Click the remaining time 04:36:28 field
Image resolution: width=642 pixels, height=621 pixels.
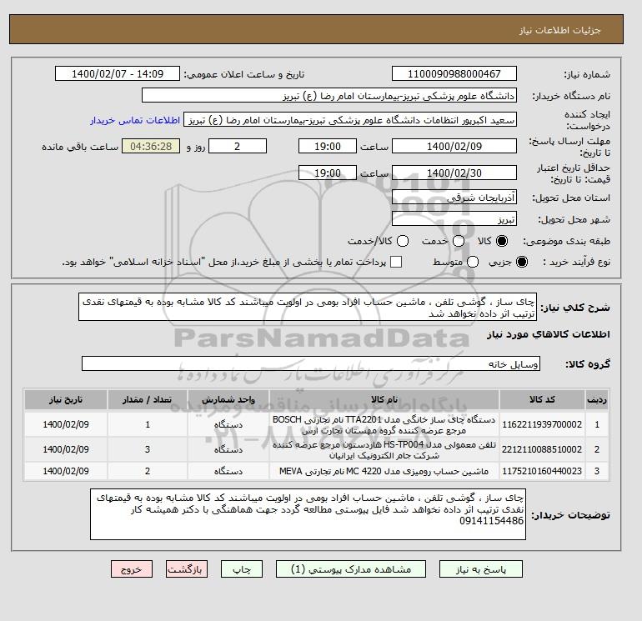tap(151, 146)
